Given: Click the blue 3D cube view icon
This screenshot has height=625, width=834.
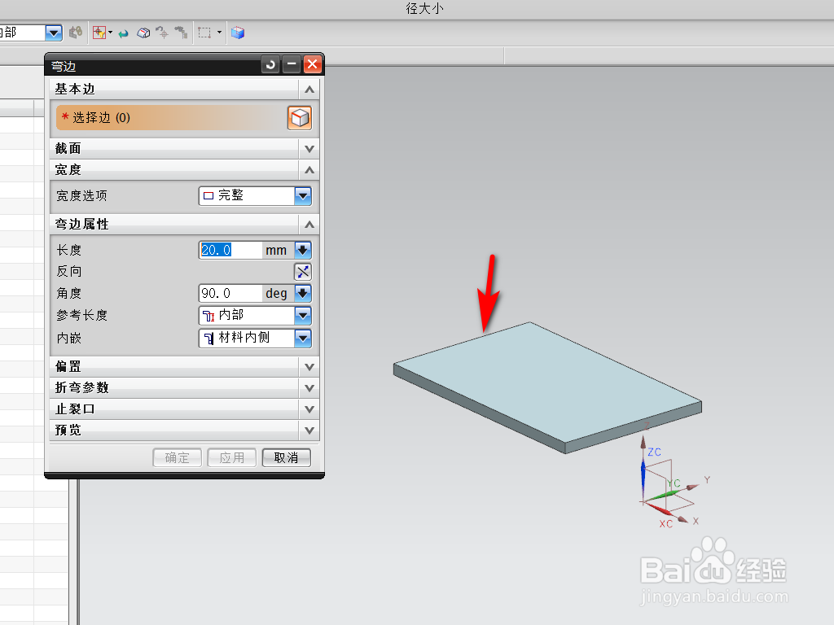Looking at the screenshot, I should 238,33.
